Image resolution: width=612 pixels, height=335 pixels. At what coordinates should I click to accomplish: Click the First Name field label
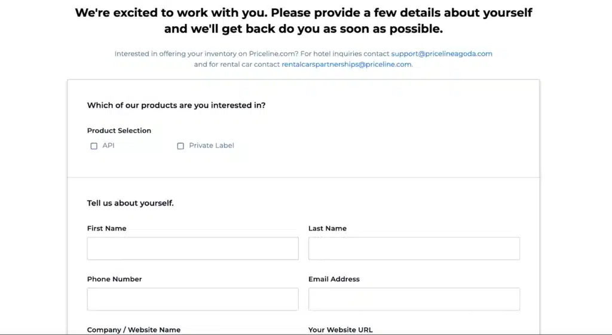[106, 229]
